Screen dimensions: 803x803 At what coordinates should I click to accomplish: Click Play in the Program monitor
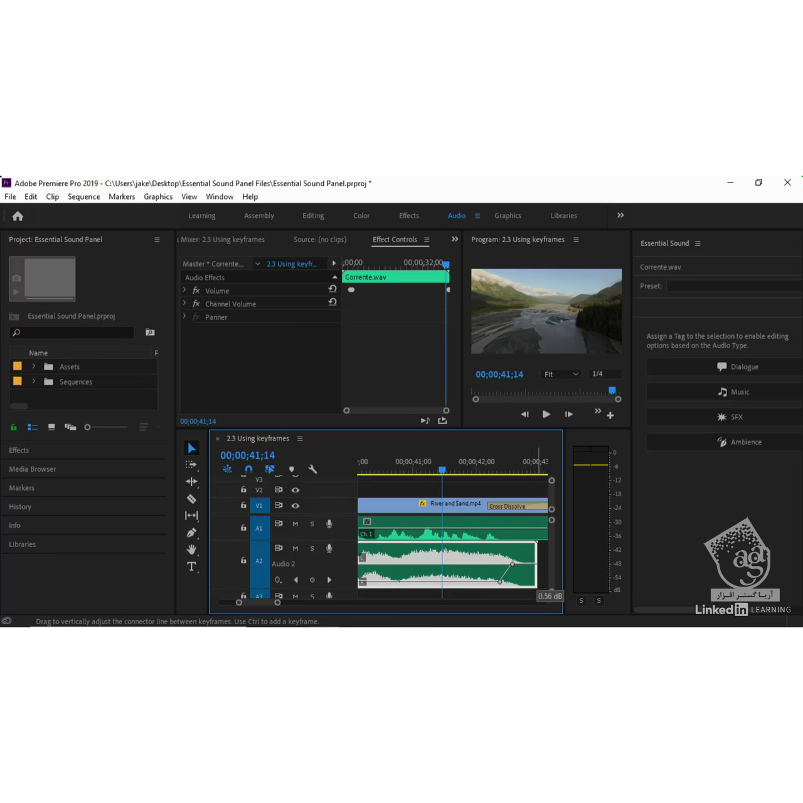coord(546,414)
